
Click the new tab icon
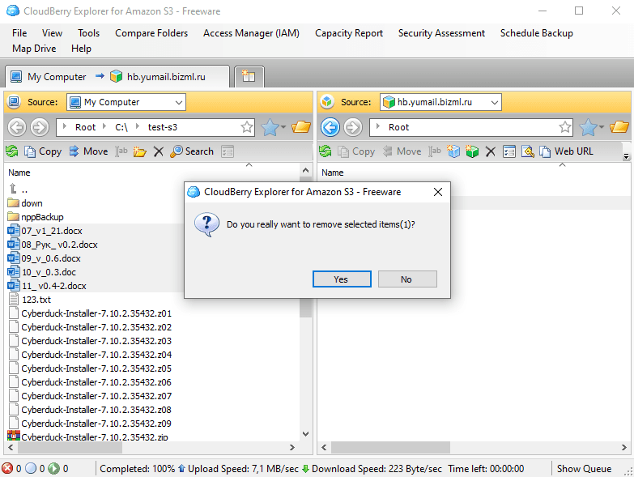click(249, 76)
